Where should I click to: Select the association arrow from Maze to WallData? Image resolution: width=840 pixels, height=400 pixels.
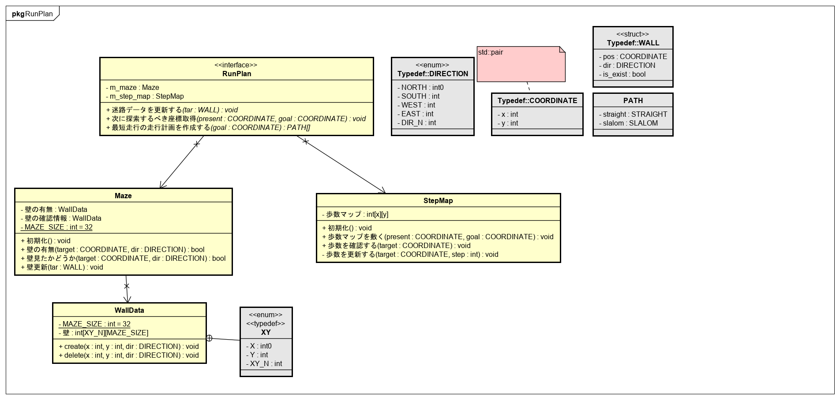(127, 289)
